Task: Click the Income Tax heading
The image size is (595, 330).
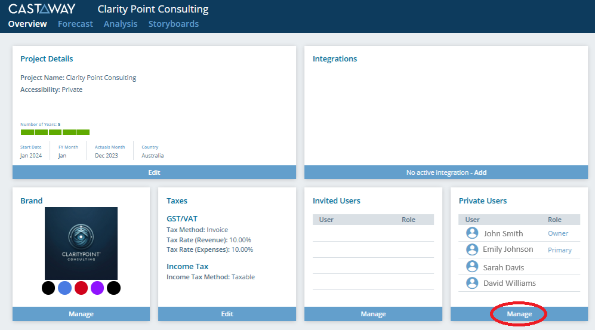Action: coord(187,267)
